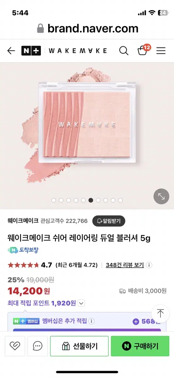Click the info icon beside reviews link

pos(149,265)
